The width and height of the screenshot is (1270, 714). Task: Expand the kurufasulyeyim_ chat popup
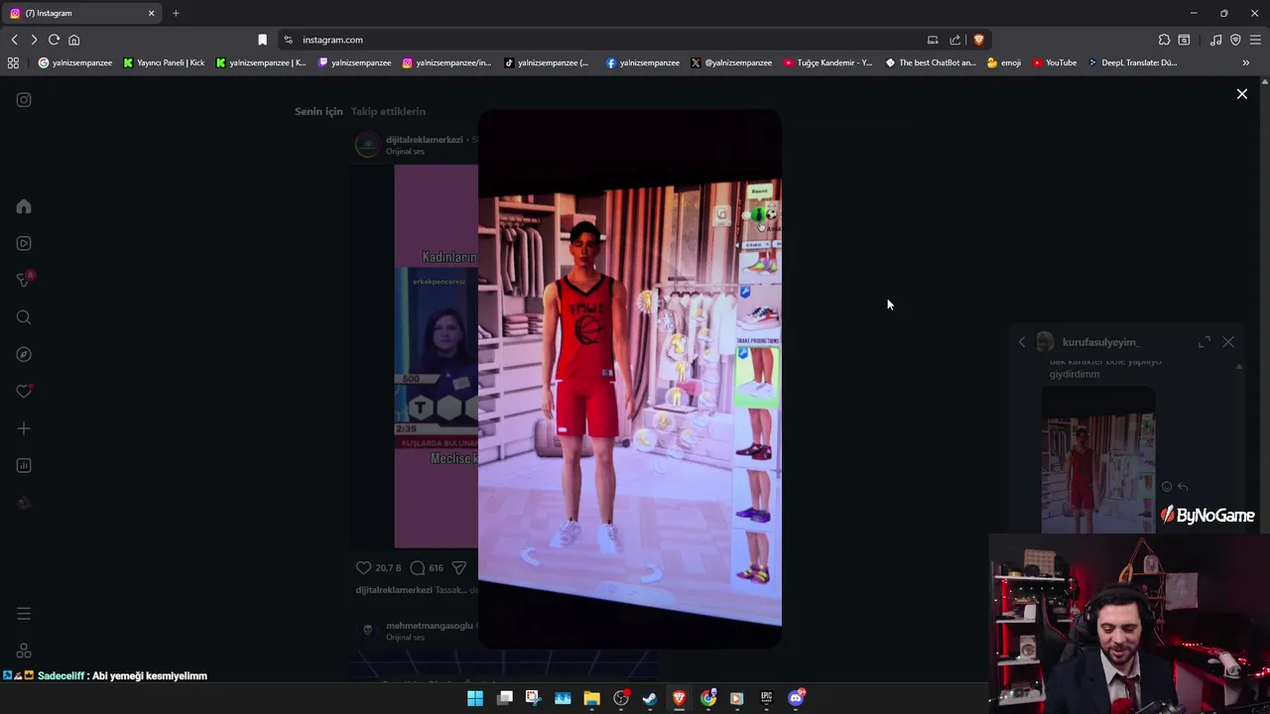point(1205,342)
